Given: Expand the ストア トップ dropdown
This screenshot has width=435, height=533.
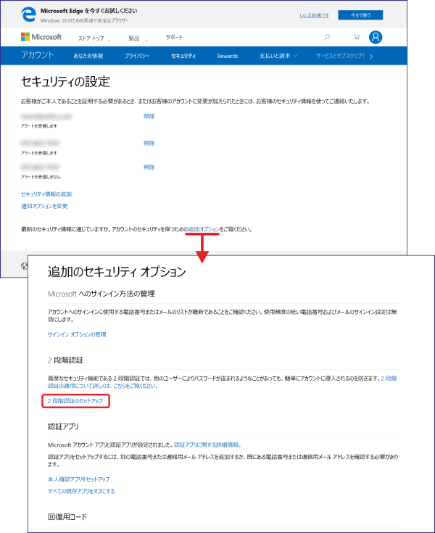Looking at the screenshot, I should coord(94,38).
